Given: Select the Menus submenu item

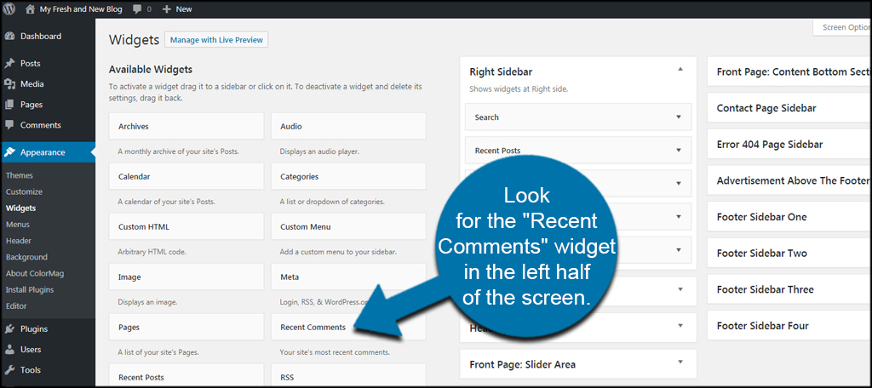Looking at the screenshot, I should tap(18, 225).
